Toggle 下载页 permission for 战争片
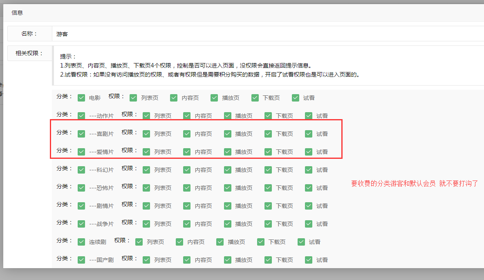484x280 pixels. point(268,224)
